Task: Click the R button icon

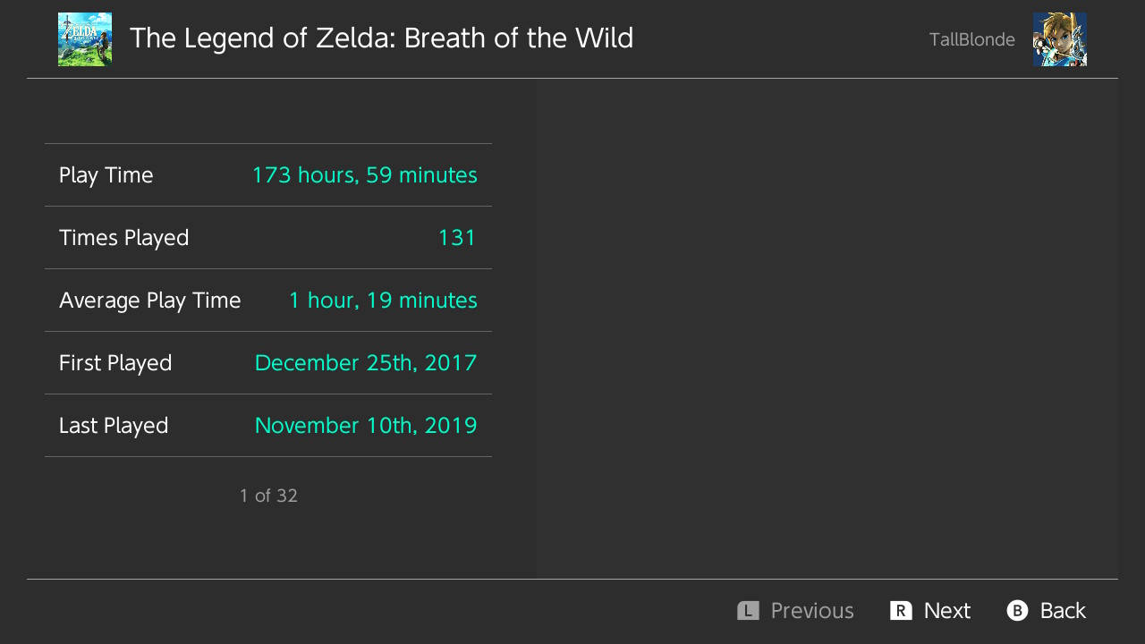Action: tap(901, 611)
